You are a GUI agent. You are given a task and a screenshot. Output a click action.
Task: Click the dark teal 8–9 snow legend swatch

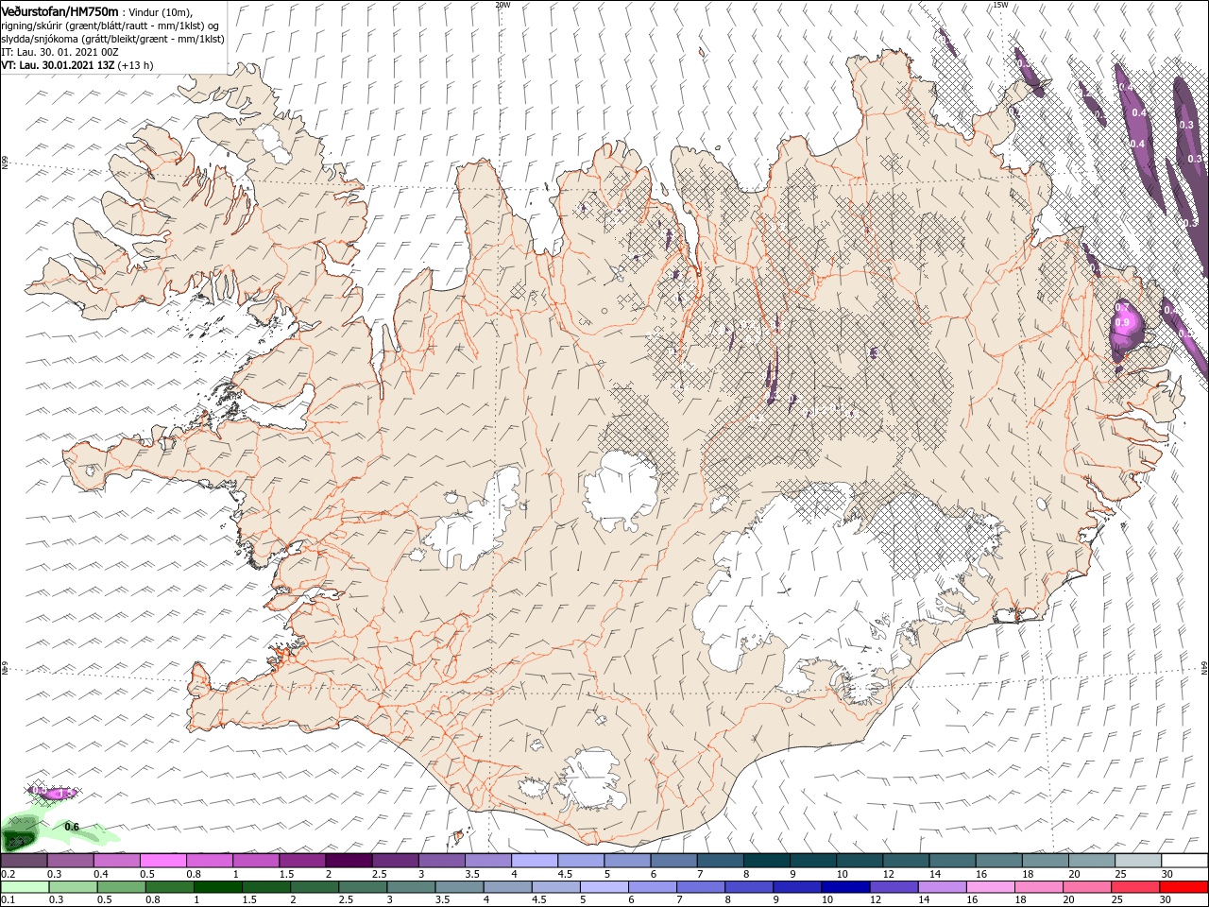click(766, 861)
